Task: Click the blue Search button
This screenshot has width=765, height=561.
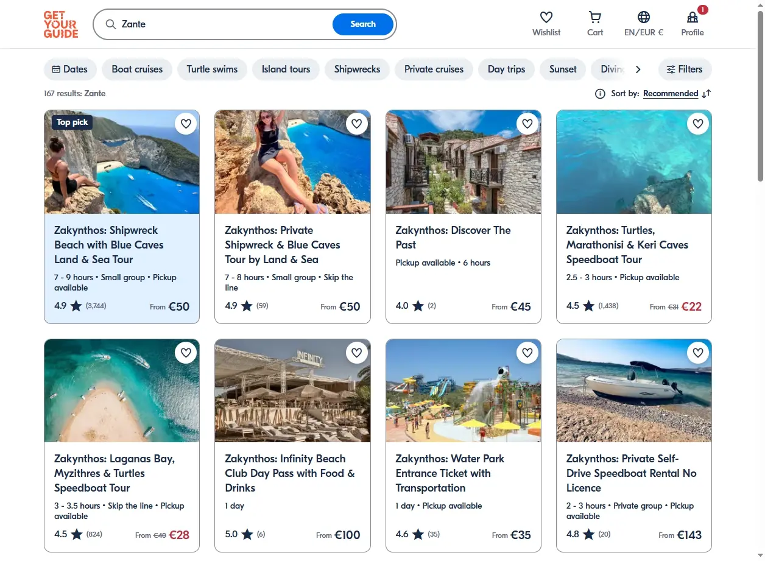Action: (363, 24)
